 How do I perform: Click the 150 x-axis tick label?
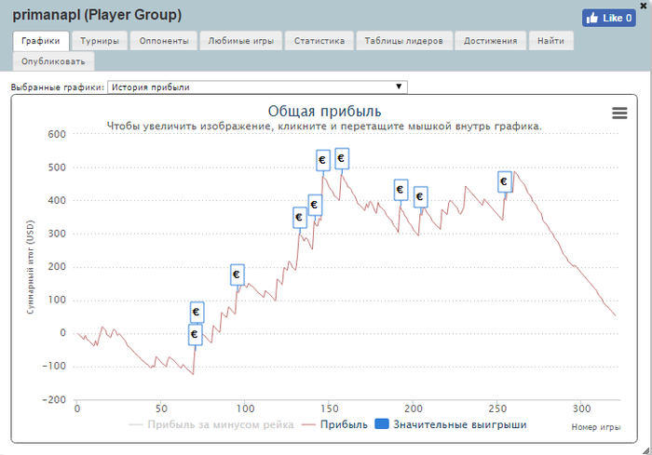click(x=330, y=408)
